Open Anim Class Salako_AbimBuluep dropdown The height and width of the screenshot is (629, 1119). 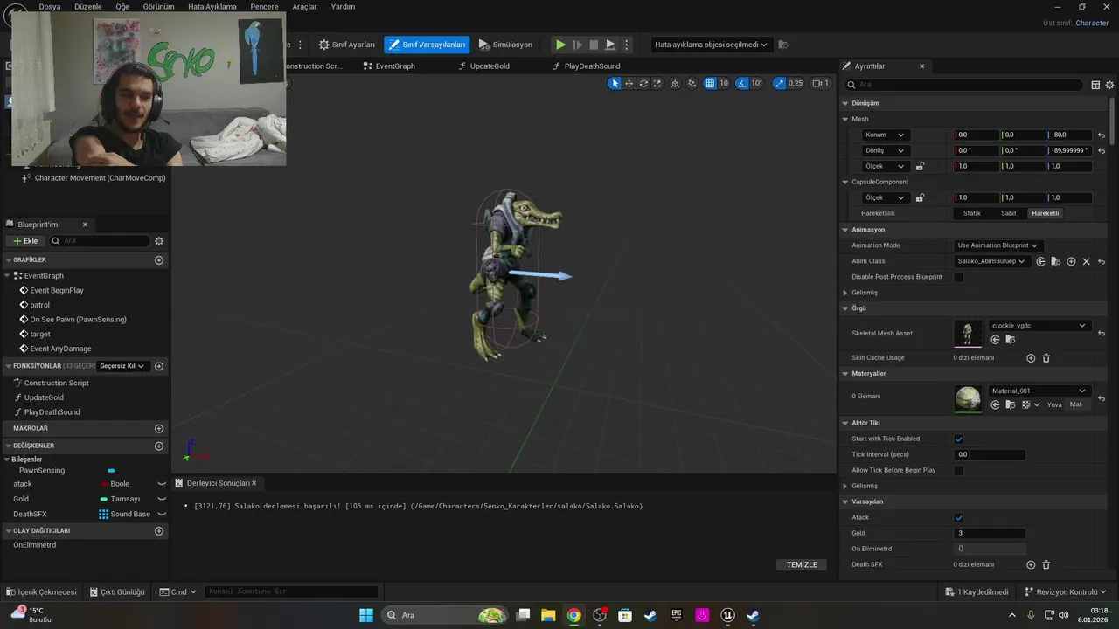[x=991, y=261]
